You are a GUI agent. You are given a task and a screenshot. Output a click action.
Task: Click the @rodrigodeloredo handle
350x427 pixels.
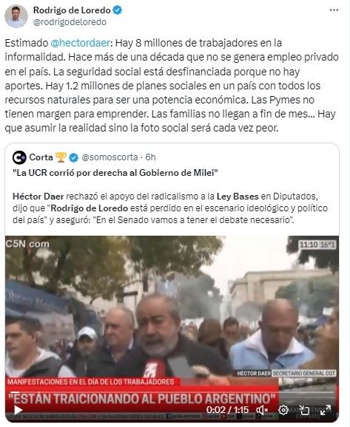70,21
